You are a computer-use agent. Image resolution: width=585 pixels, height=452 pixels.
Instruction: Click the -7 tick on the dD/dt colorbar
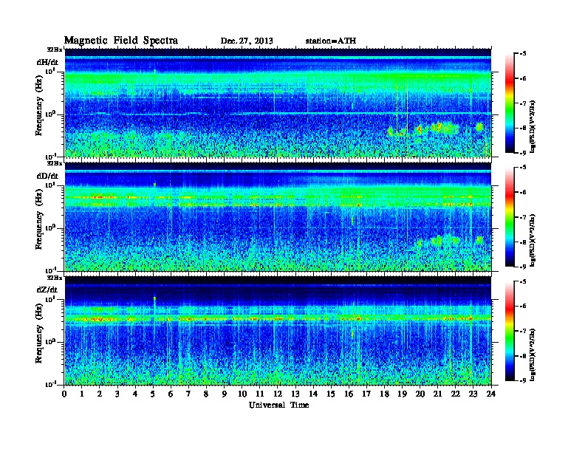point(523,217)
